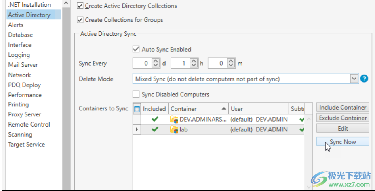Open the PDQ Deploy settings page
Viewport: 375px width, 191px height.
click(x=24, y=85)
